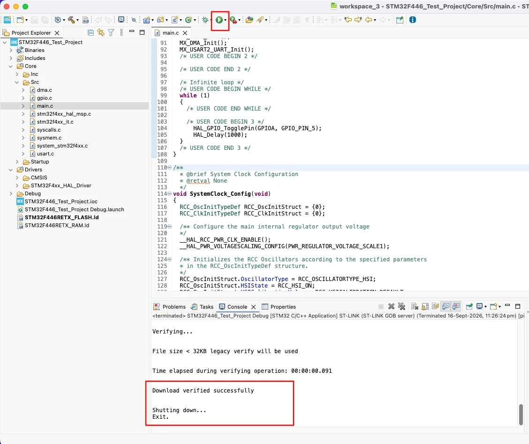Select usart.c in Src folder
The image size is (529, 444).
click(x=45, y=154)
